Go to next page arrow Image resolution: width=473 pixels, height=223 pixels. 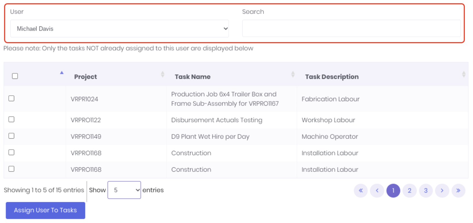(442, 191)
